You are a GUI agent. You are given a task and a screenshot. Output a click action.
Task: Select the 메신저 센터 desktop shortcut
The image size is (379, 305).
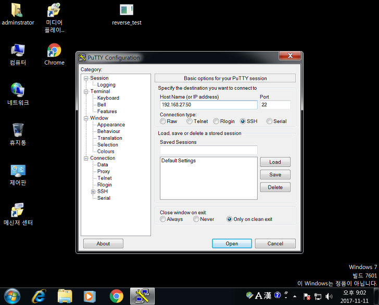18,214
